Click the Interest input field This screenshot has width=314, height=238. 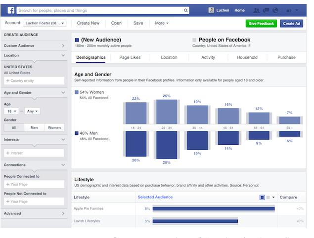click(34, 153)
